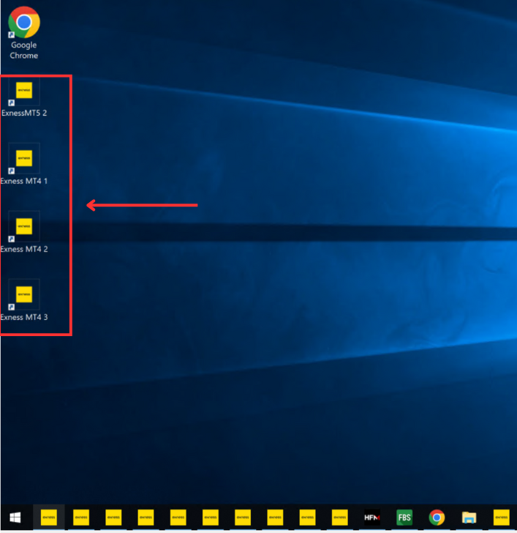
Task: Open the Google Chrome desktop shortcut
Action: (x=23, y=33)
